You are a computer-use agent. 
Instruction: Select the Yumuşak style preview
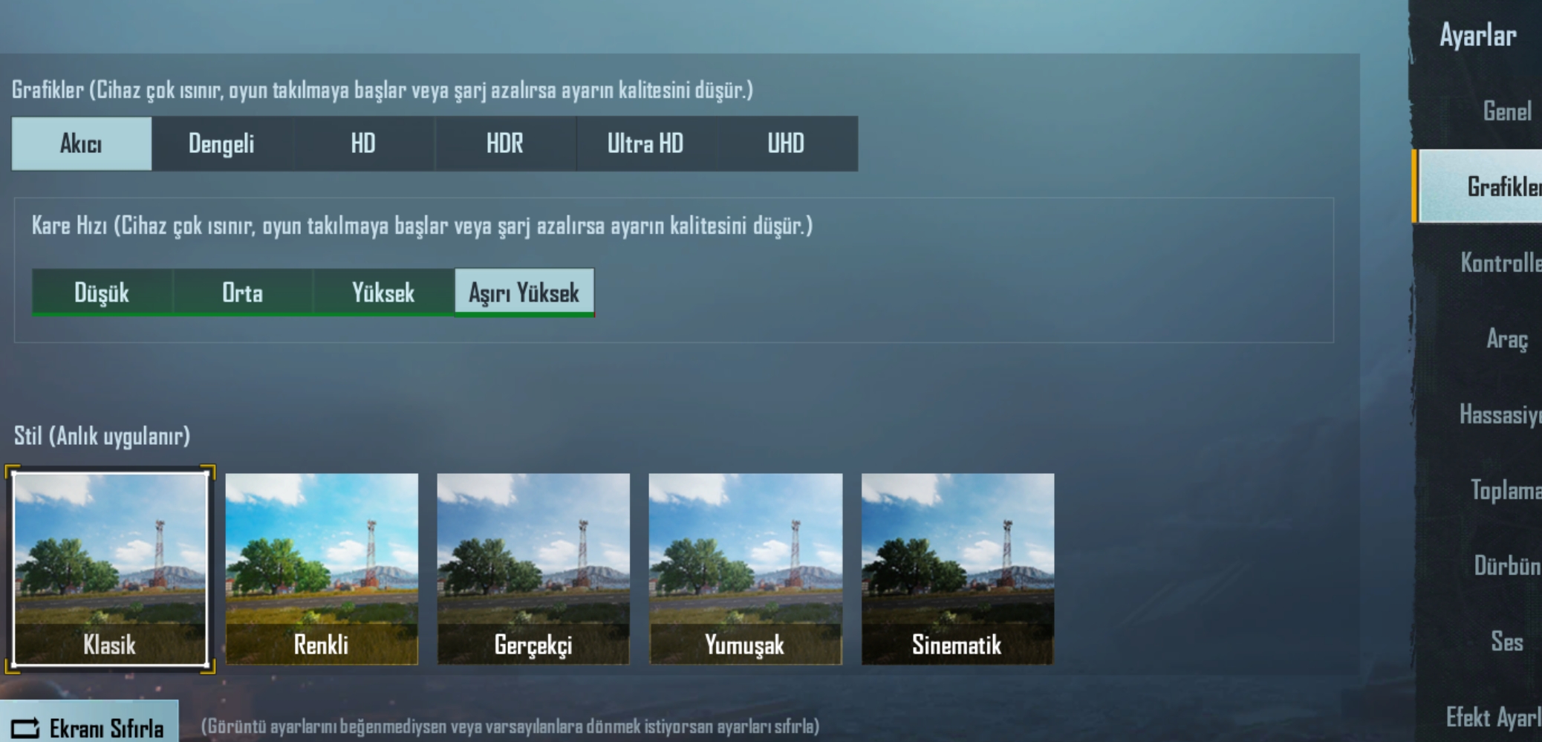(x=746, y=569)
